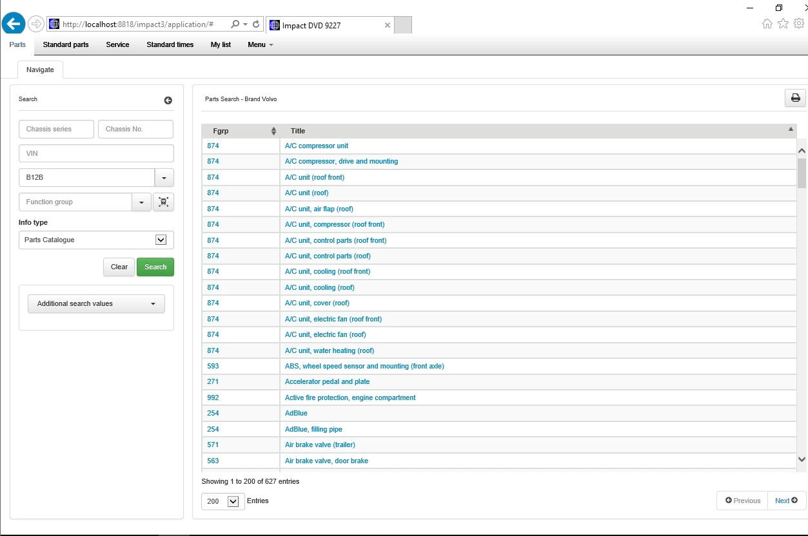The image size is (808, 536).
Task: Sort by the Fgrp column arrows
Action: (x=273, y=131)
